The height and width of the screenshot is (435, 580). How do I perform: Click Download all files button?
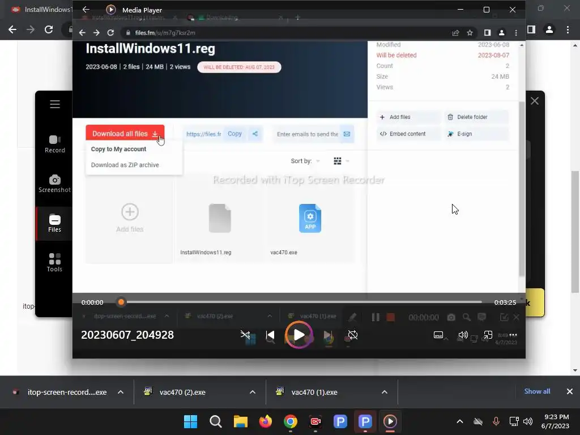[x=125, y=134]
